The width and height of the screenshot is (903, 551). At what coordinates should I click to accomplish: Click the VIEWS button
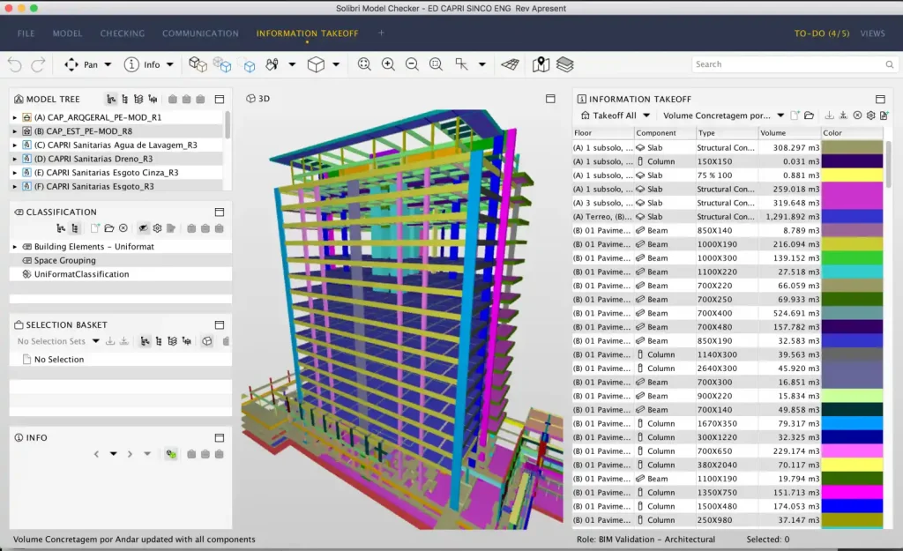[872, 34]
